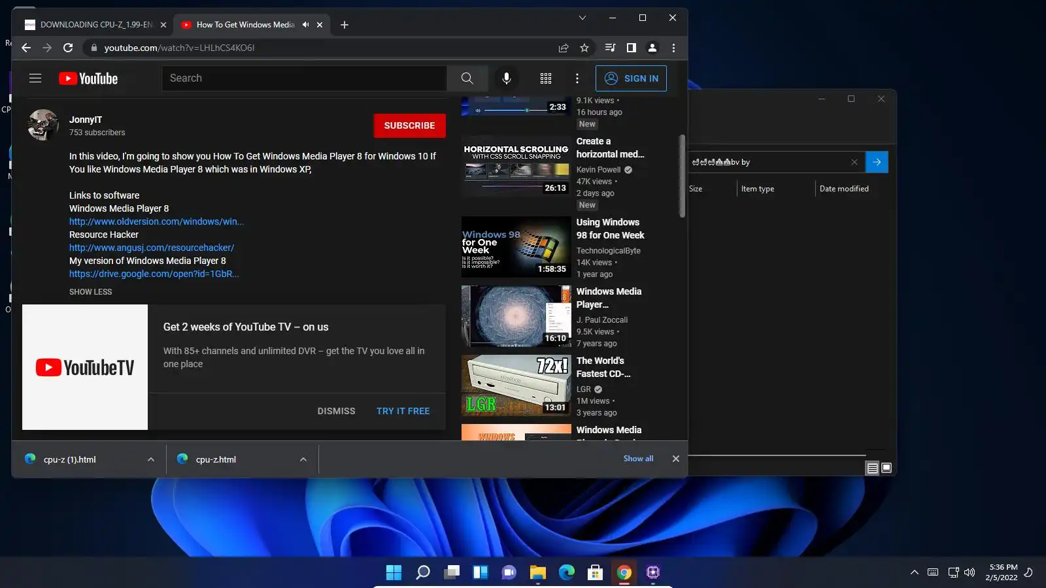Image resolution: width=1046 pixels, height=588 pixels.
Task: Click the Chrome address bar URL
Action: [x=179, y=48]
